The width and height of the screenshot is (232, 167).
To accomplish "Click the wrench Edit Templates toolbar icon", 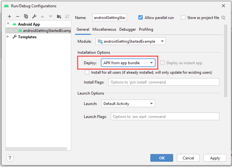I will coord(34,16).
